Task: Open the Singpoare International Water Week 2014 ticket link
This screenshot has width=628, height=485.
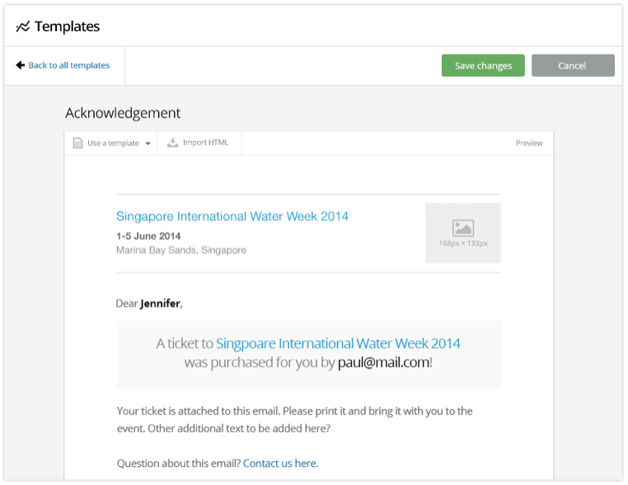Action: [338, 343]
